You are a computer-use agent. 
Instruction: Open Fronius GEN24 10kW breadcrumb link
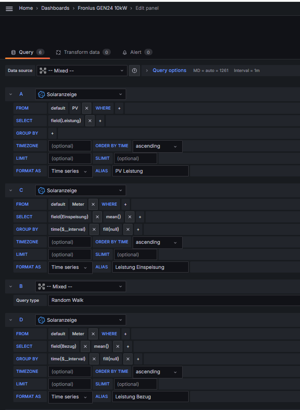[x=102, y=8]
